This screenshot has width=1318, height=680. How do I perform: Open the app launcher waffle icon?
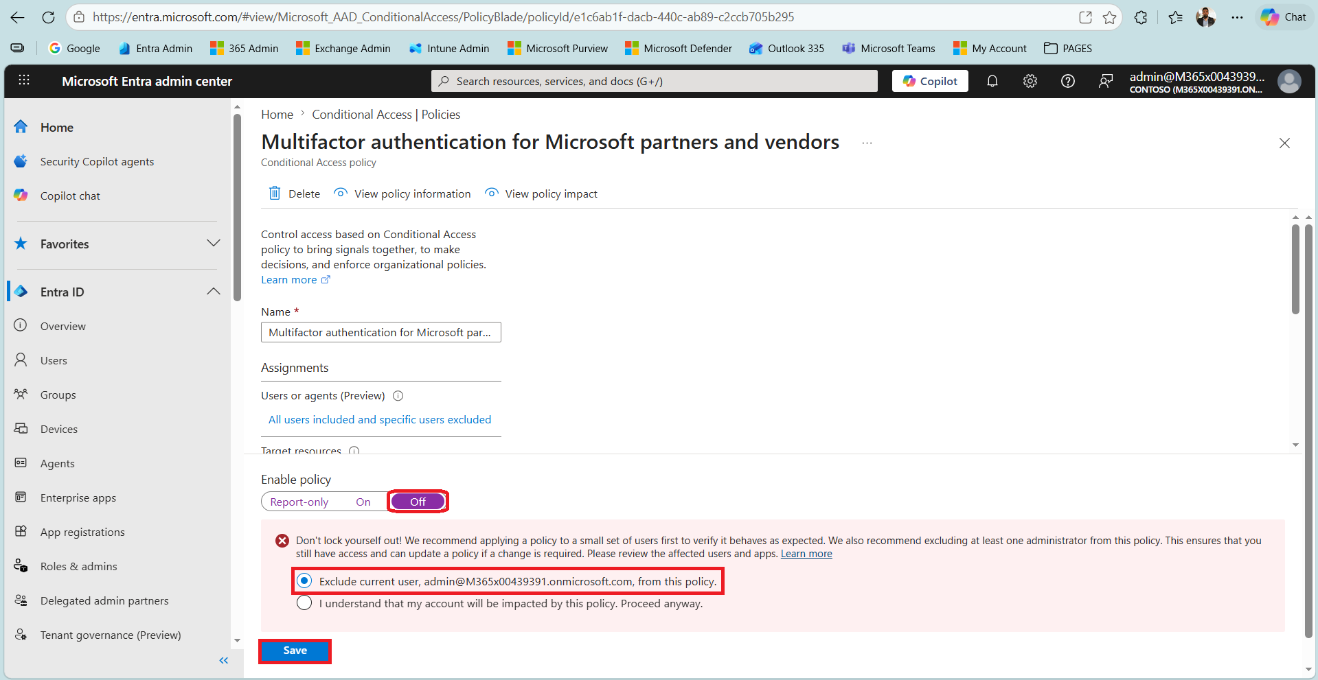pyautogui.click(x=24, y=81)
